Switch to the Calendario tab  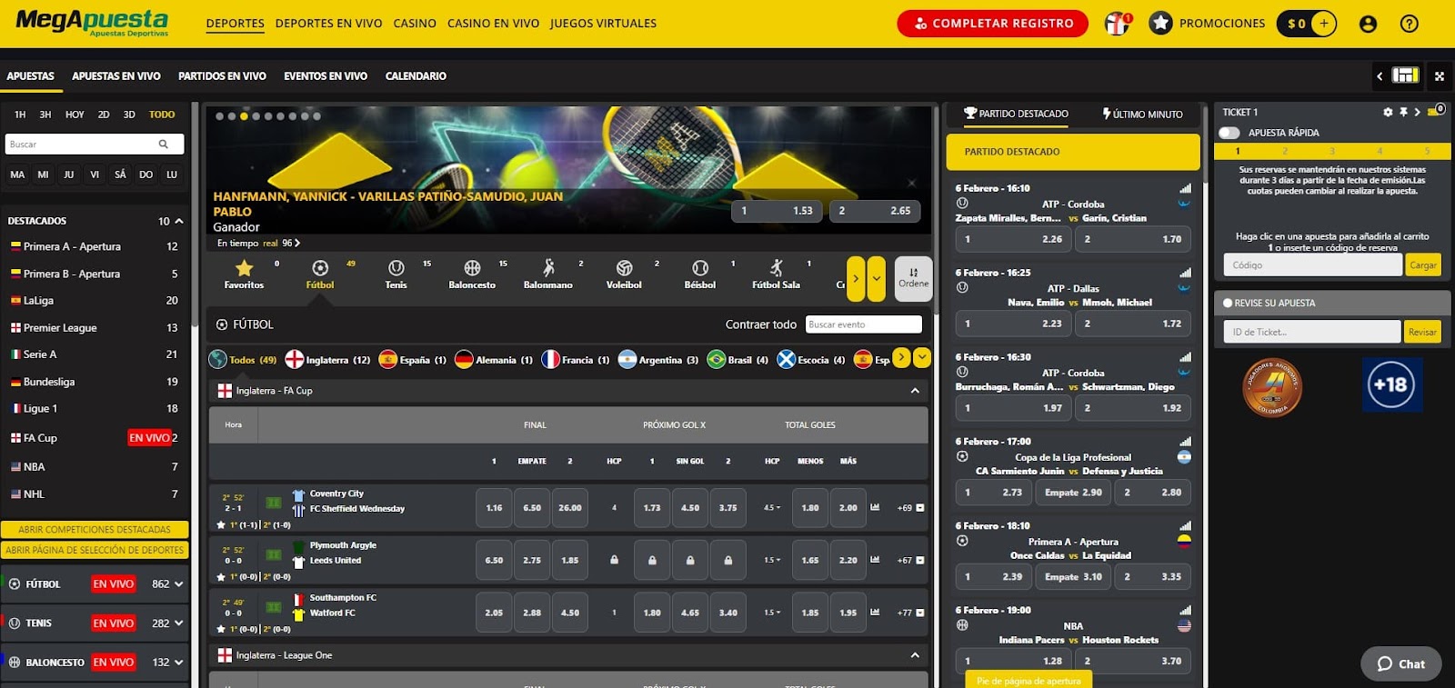point(416,76)
